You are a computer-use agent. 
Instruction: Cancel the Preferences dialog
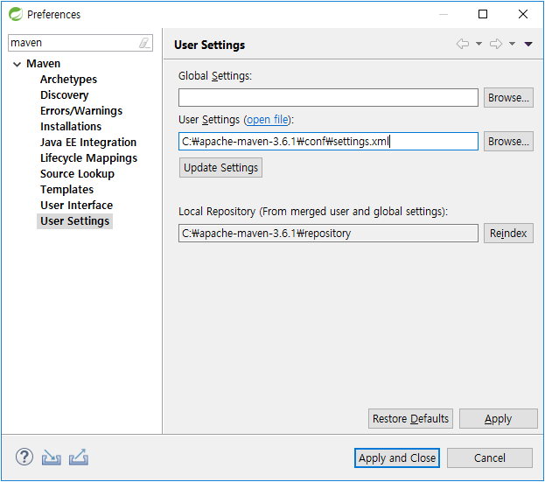(489, 458)
